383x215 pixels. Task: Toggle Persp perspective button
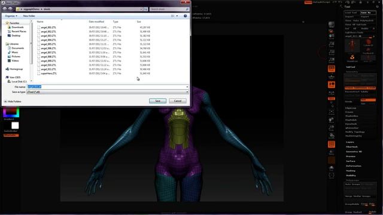331,69
